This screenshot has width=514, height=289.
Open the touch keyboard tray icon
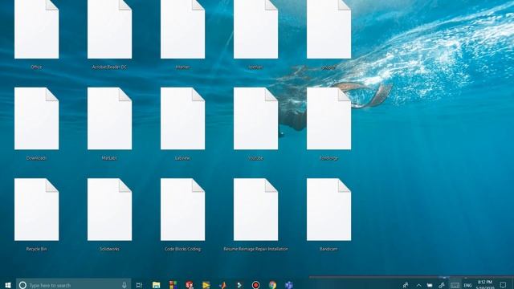click(x=455, y=286)
